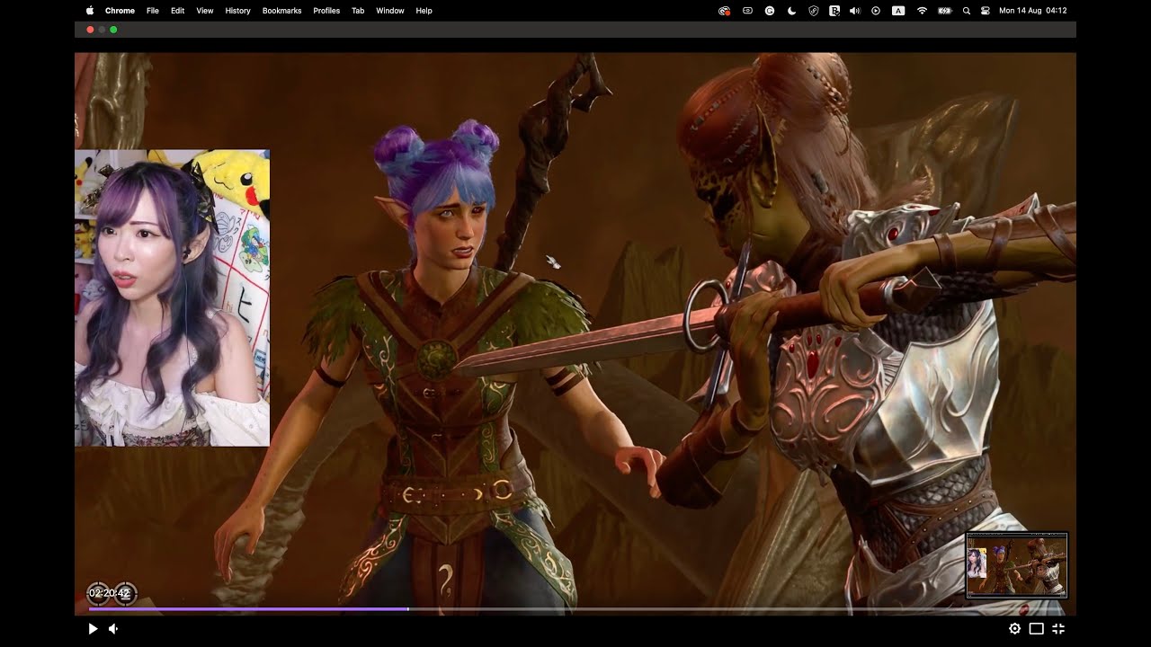Click the 02:20:42 timestamp overlay
1151x647 pixels.
(x=110, y=593)
